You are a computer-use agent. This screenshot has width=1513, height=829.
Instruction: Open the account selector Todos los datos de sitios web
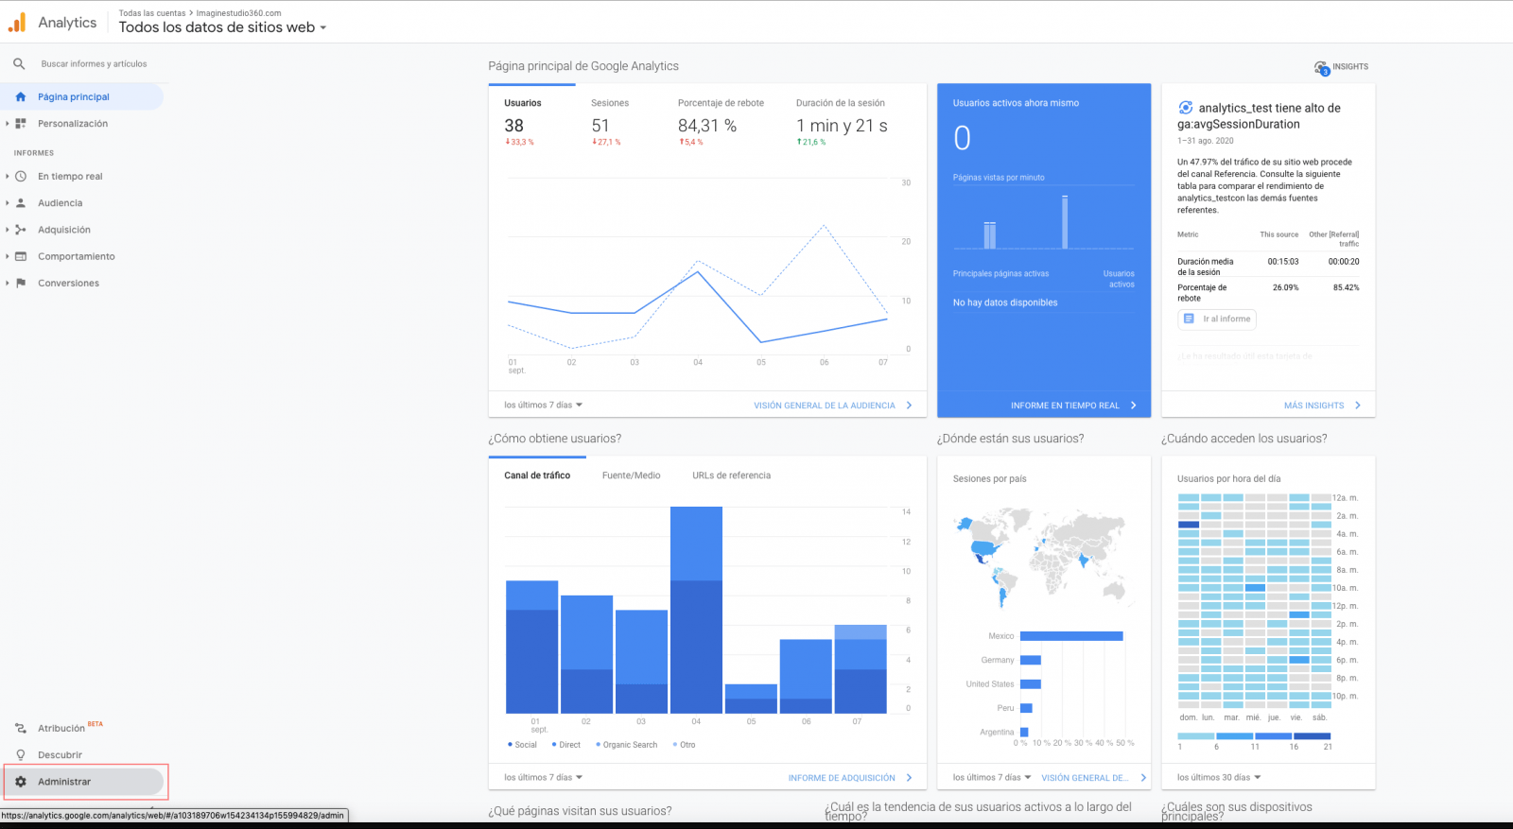[223, 27]
